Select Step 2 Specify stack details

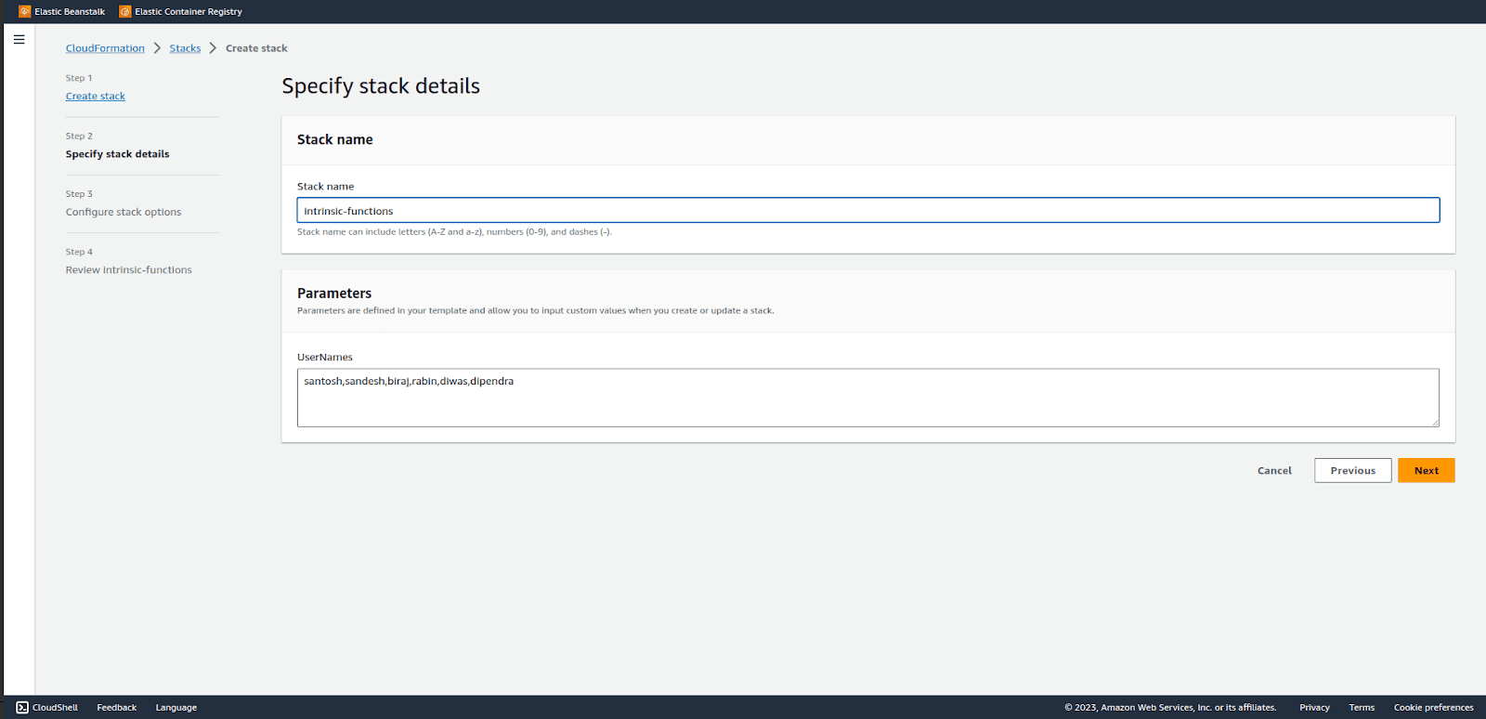point(117,154)
